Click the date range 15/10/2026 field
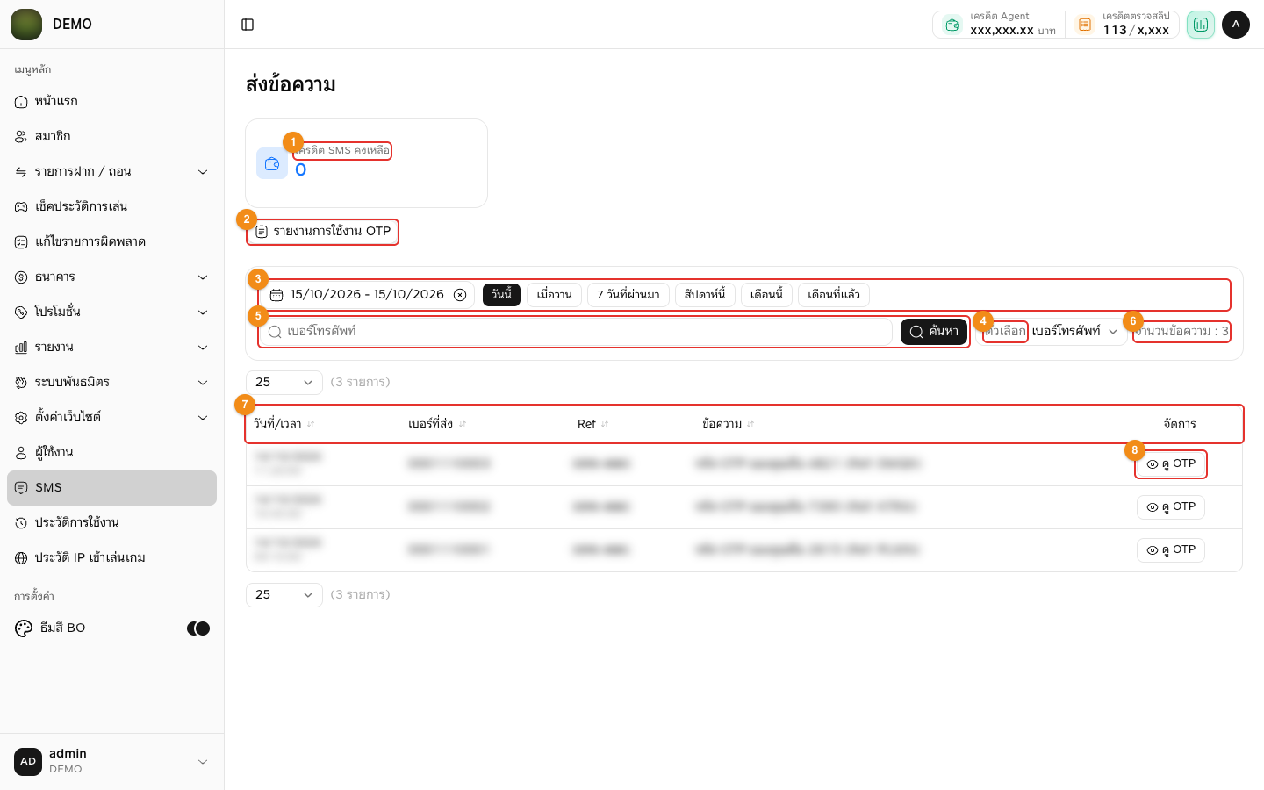The image size is (1264, 790). pyautogui.click(x=367, y=295)
